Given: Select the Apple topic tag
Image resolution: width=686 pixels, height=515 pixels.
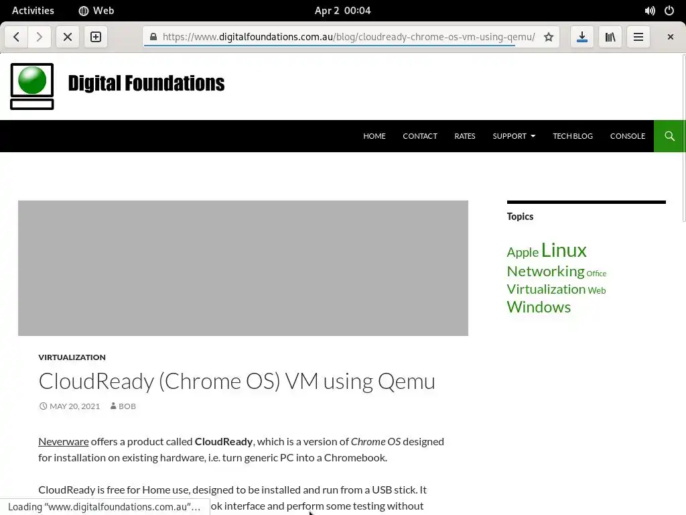Looking at the screenshot, I should point(523,252).
